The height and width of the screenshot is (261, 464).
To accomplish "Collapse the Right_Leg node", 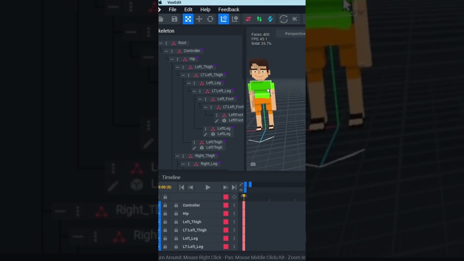I will (x=183, y=164).
